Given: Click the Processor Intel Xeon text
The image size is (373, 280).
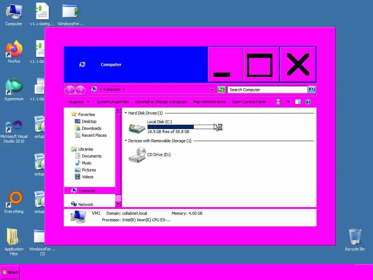Looking at the screenshot, I should 136,220.
